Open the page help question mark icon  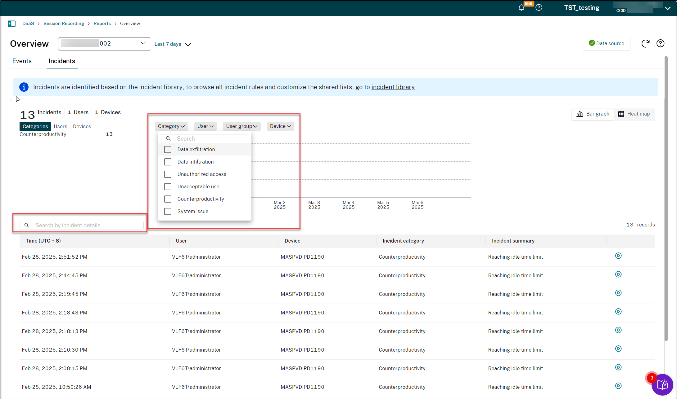pyautogui.click(x=660, y=44)
